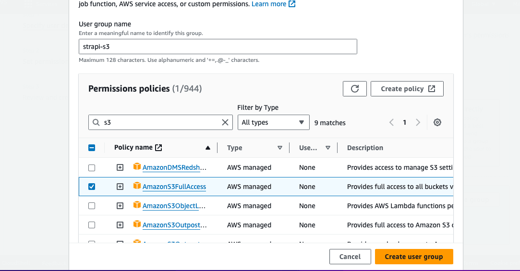The image size is (520, 271).
Task: Click the 9 matches result count
Action: pyautogui.click(x=330, y=123)
